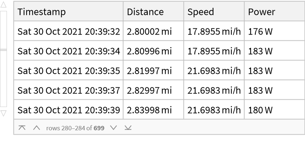
Task: Jump to last rows icon
Action: pos(127,127)
